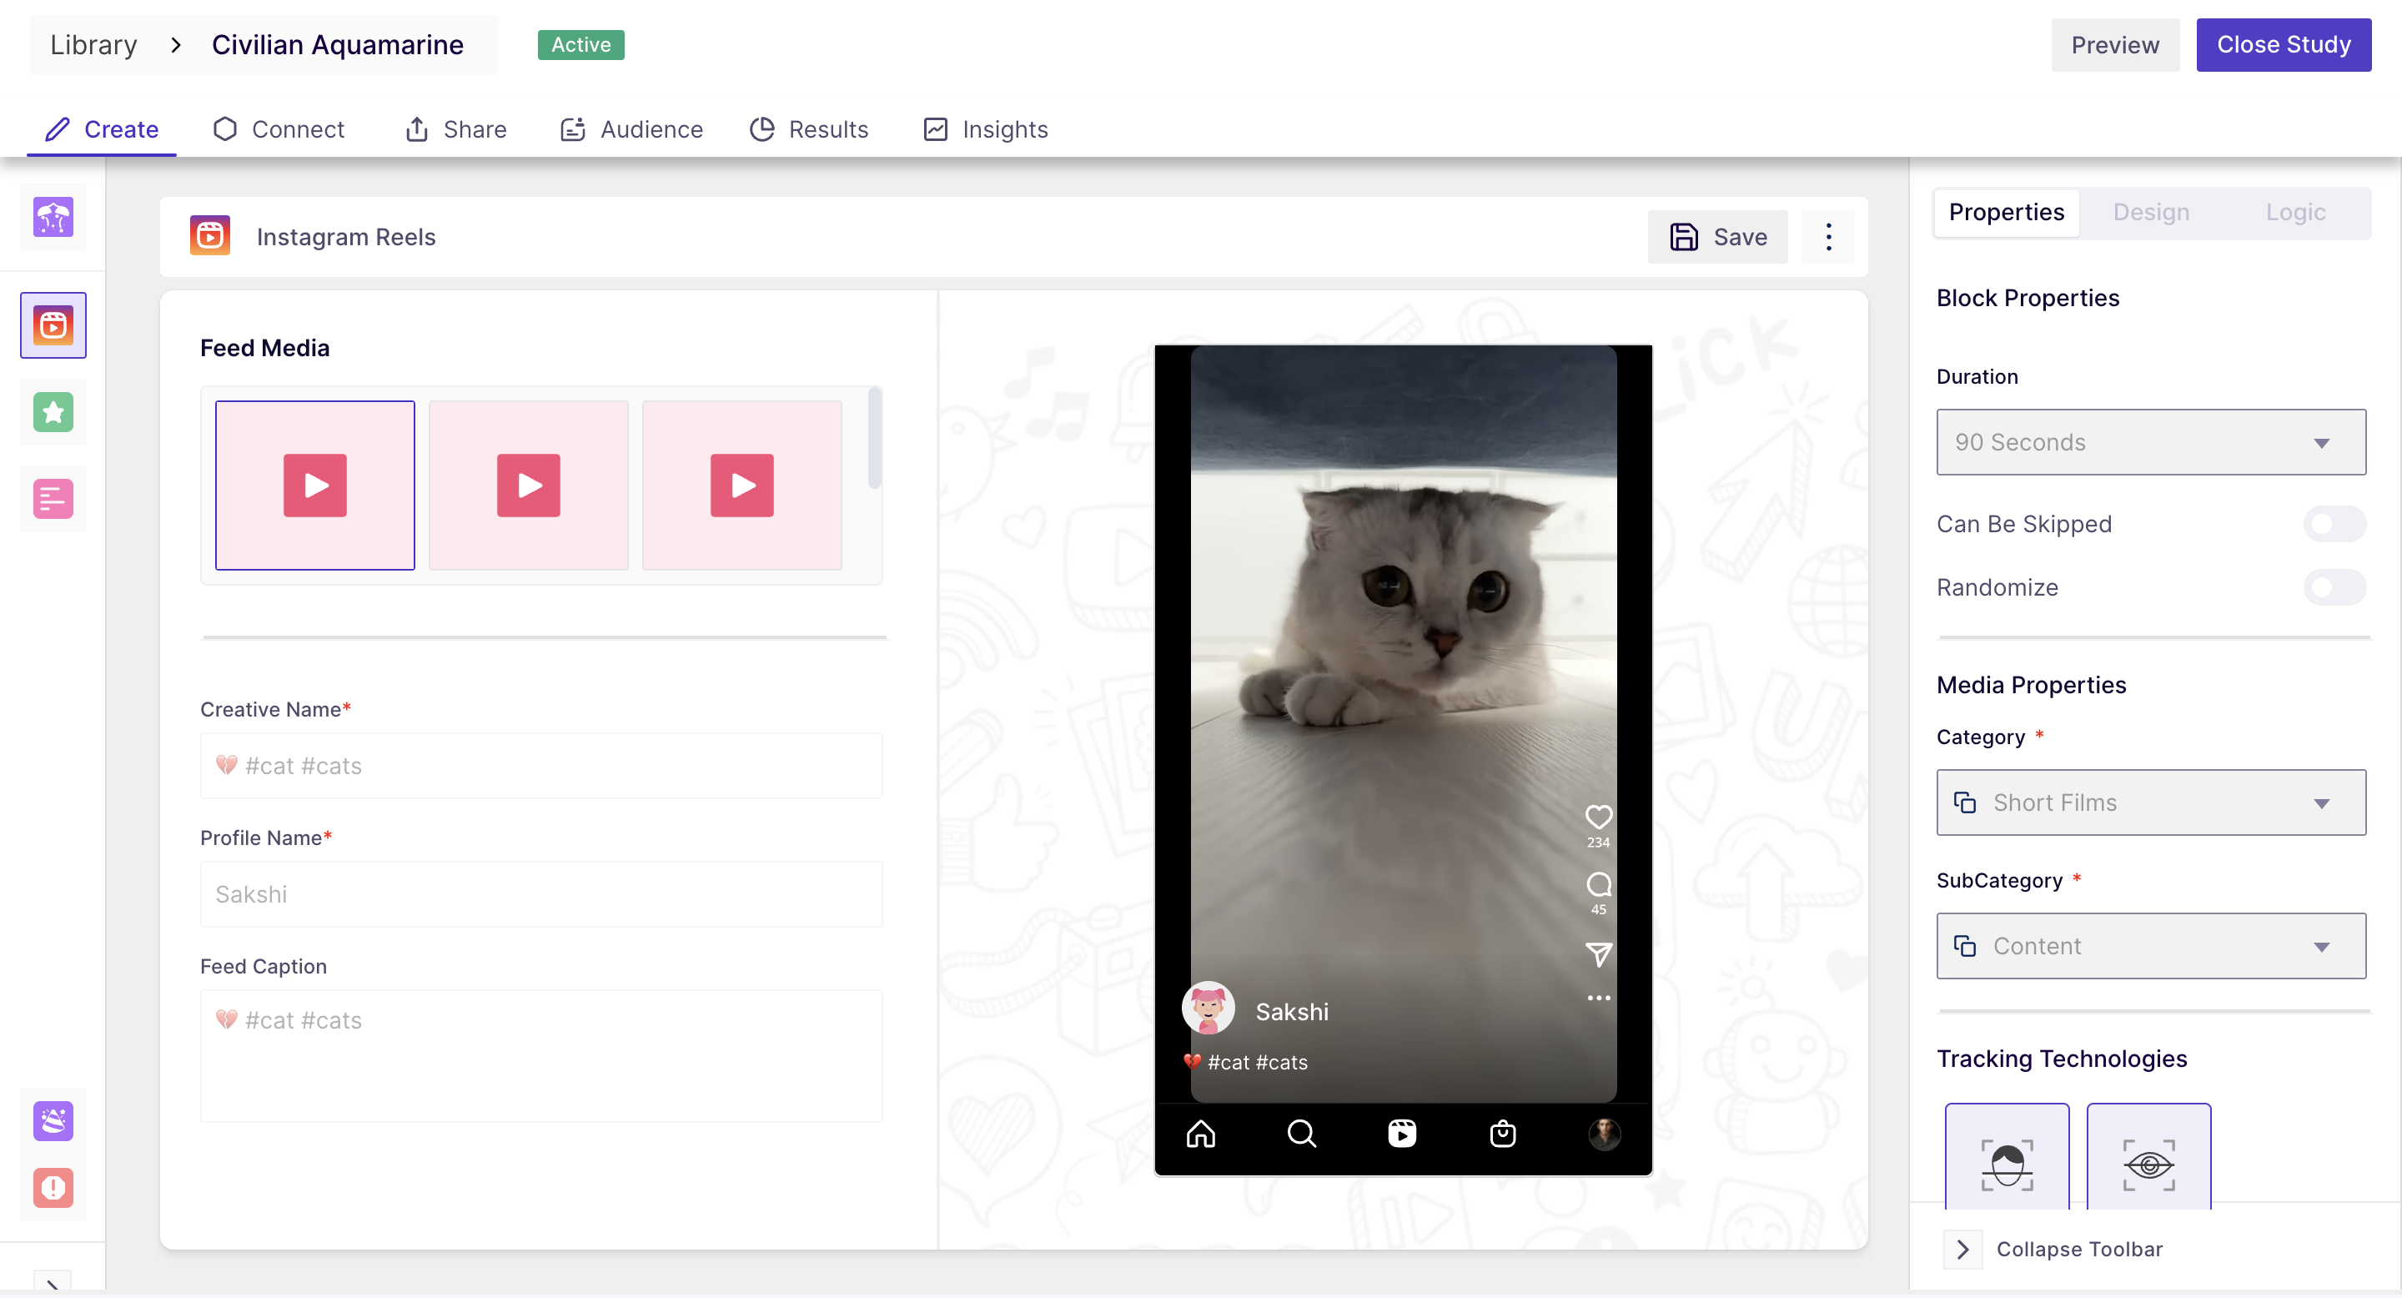Switch to the Audience tab

(631, 129)
